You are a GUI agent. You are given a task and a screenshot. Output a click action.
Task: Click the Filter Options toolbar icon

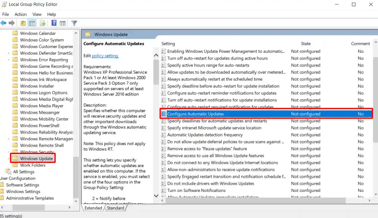pos(74,23)
